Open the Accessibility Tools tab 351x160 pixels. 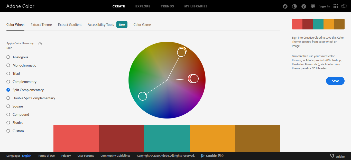100,25
